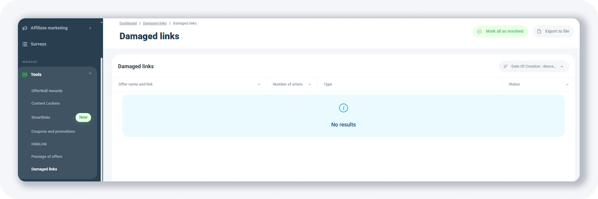Click the Affiliate marketing megaphone icon
Image resolution: width=598 pixels, height=199 pixels.
point(25,28)
